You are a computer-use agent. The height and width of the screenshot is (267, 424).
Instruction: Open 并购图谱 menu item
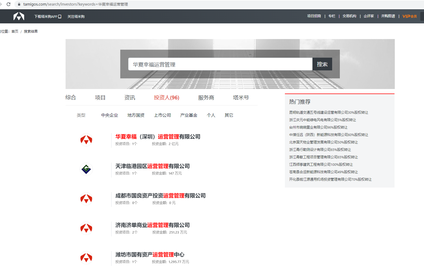[x=388, y=16]
